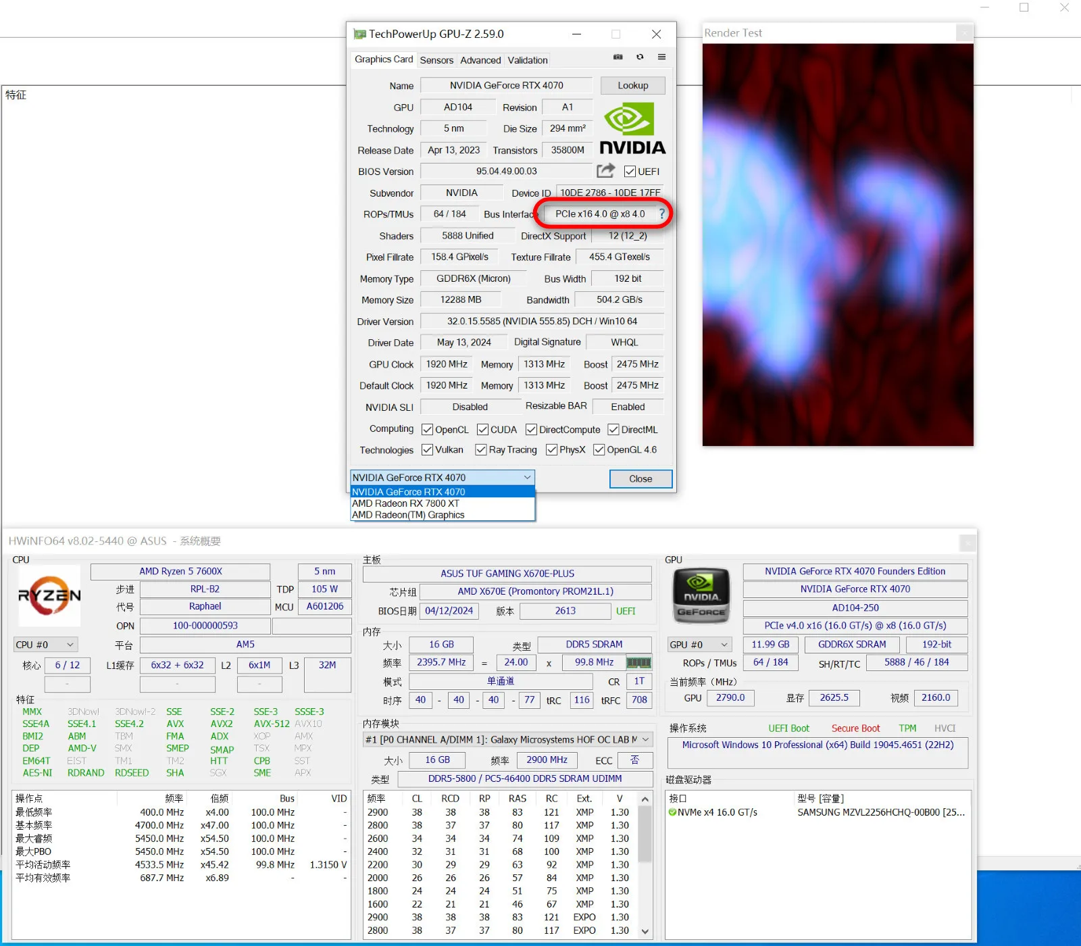
Task: Open the GPU-Z hamburger menu
Action: click(661, 57)
